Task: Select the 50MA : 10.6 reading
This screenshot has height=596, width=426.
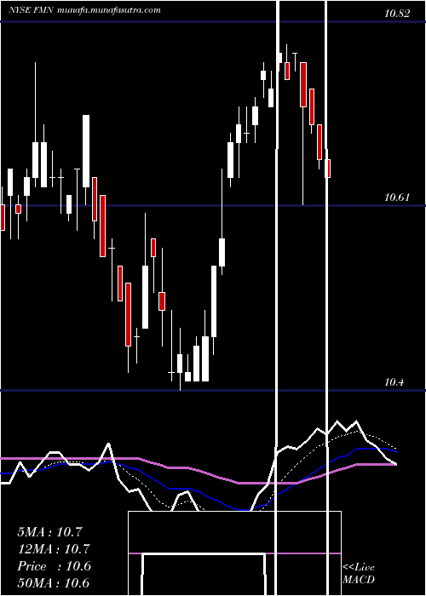Action: [53, 583]
